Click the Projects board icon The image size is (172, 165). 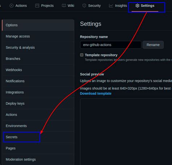coord(37,6)
